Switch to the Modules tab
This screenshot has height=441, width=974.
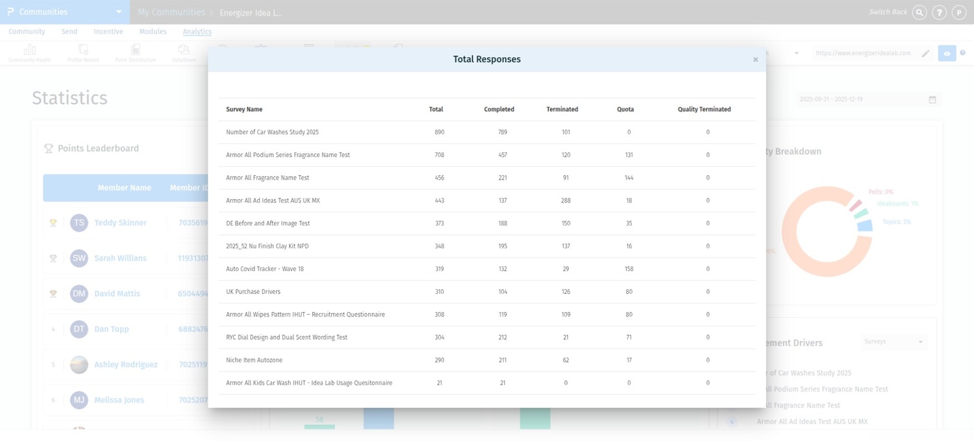tap(153, 31)
